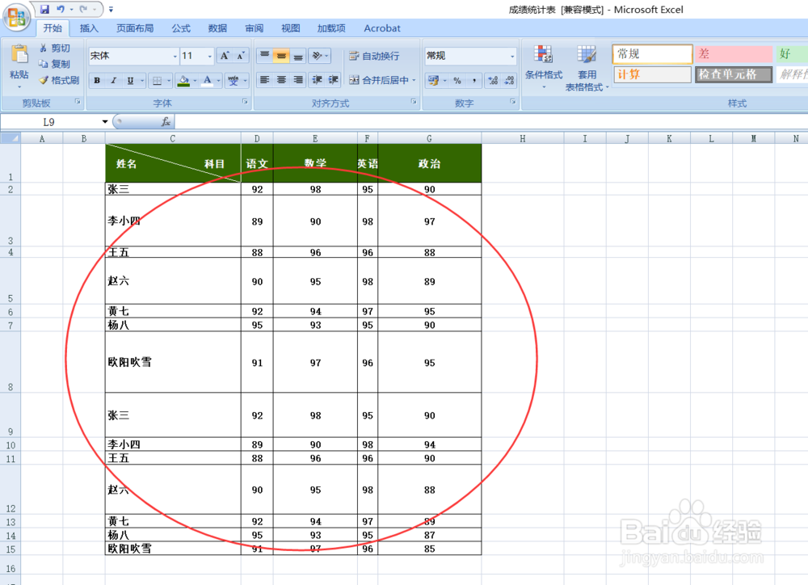Paste clipboard contents with 粘贴 icon
The height and width of the screenshot is (585, 808).
(x=19, y=55)
